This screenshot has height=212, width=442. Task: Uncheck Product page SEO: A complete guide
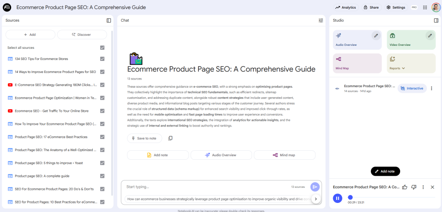point(102,176)
